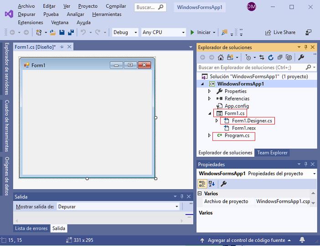Click the Buscar en Explorador de soluciones field
The height and width of the screenshot is (246, 320).
(x=257, y=67)
